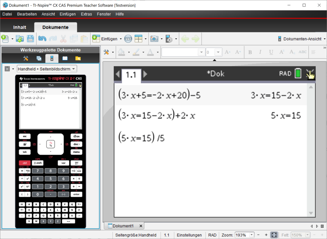This screenshot has width=327, height=239.
Task: Open the Hilfe menu
Action: [120, 14]
